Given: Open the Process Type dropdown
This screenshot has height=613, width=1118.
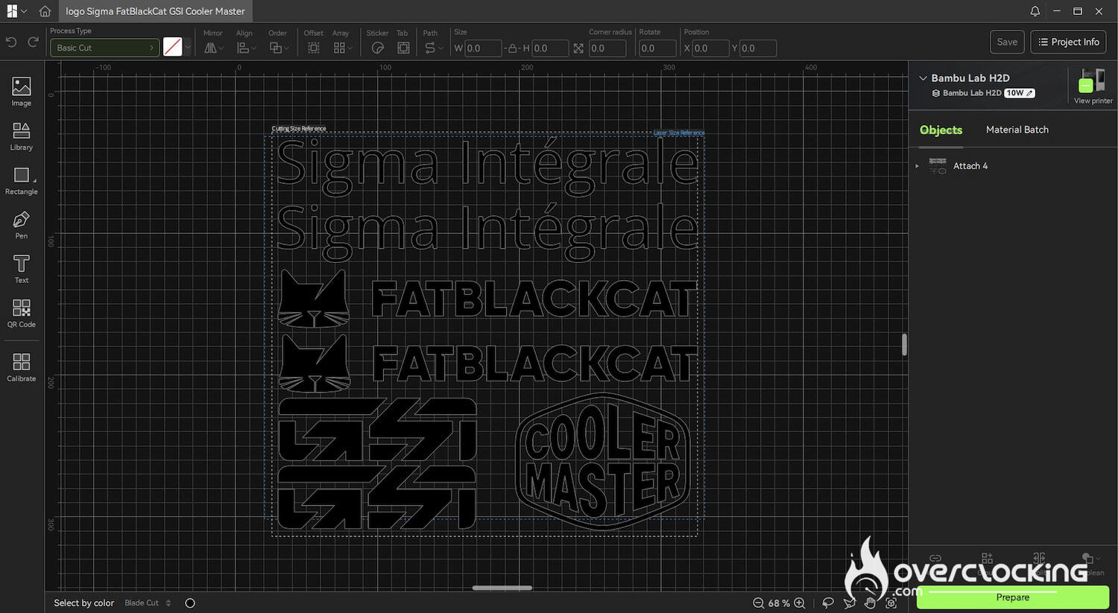Looking at the screenshot, I should pyautogui.click(x=104, y=48).
